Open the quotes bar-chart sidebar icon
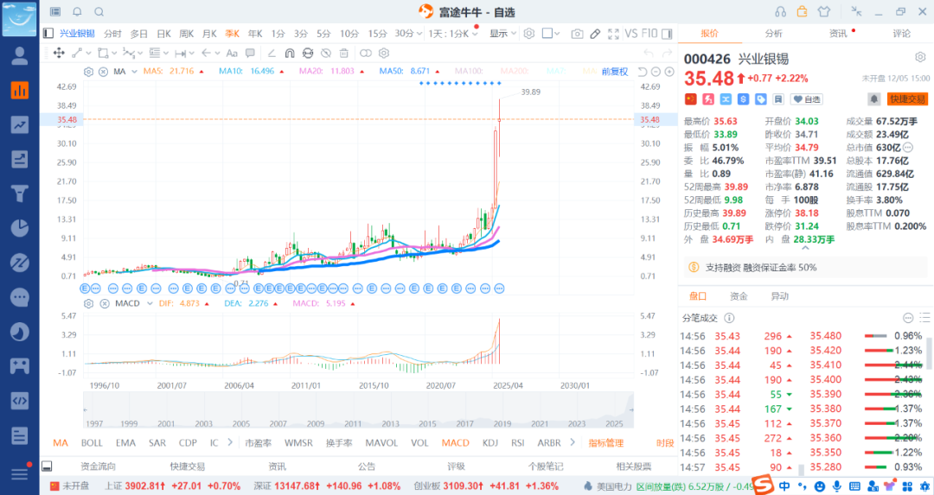Image resolution: width=934 pixels, height=495 pixels. (x=20, y=91)
